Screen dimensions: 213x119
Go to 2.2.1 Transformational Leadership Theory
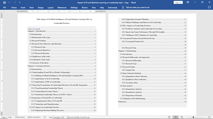(x=63, y=88)
